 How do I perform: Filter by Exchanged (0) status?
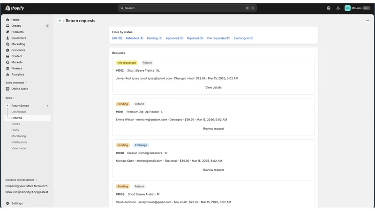click(243, 38)
